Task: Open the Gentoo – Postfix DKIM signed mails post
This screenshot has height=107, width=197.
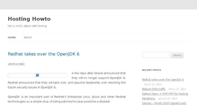Action: point(164,103)
